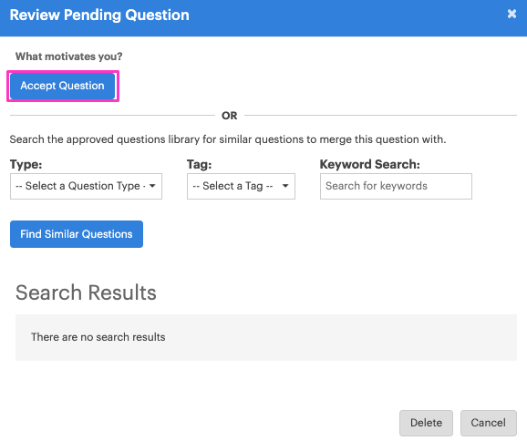Click the Accept Question button
The image size is (527, 441).
(63, 86)
